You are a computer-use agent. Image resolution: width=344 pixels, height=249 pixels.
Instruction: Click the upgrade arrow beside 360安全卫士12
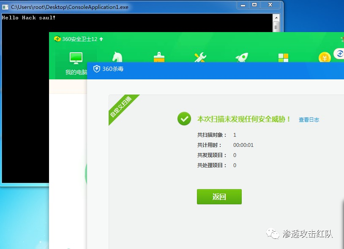101,39
